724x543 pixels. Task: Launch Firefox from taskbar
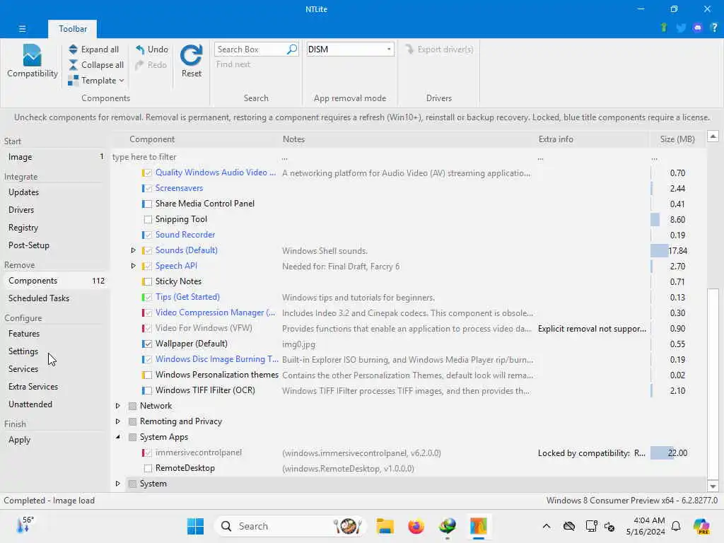click(416, 526)
